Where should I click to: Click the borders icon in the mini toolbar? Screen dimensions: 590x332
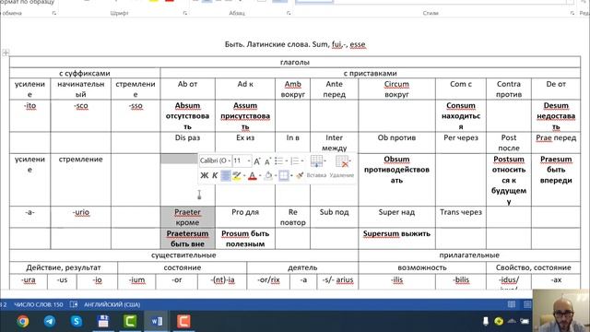284,175
